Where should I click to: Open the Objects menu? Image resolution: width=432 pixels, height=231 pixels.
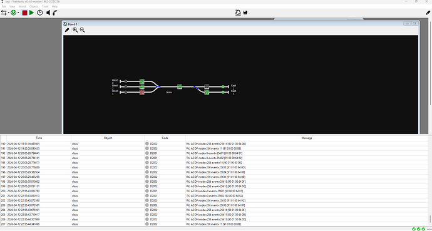pyautogui.click(x=34, y=6)
